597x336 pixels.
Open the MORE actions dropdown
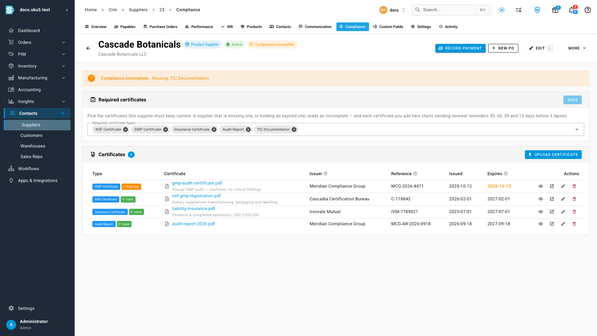(577, 48)
